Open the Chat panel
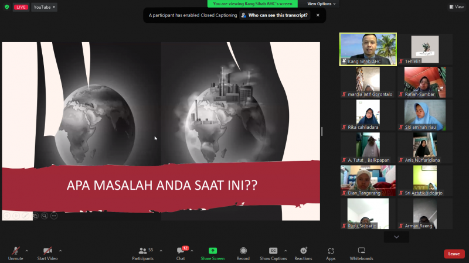This screenshot has width=469, height=263. 181,254
